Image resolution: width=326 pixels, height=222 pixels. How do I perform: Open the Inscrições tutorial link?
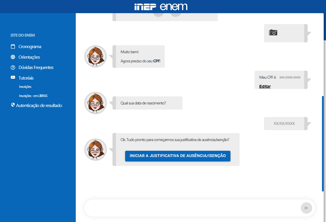coord(25,87)
